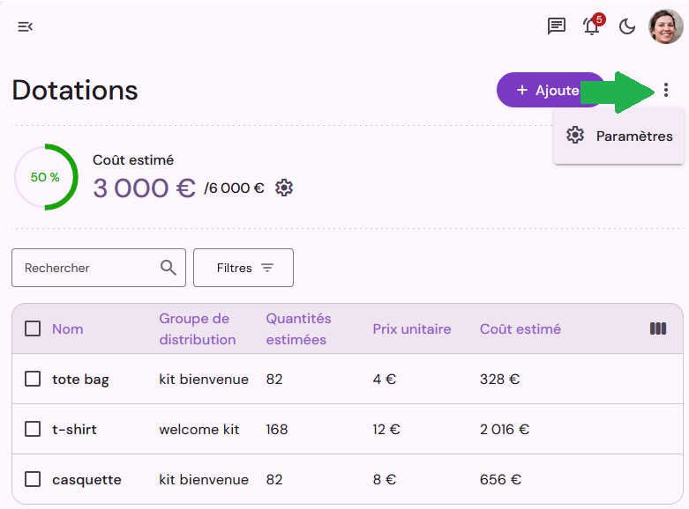Open budget settings gear beside 6 000 €
The image size is (689, 509).
[284, 188]
